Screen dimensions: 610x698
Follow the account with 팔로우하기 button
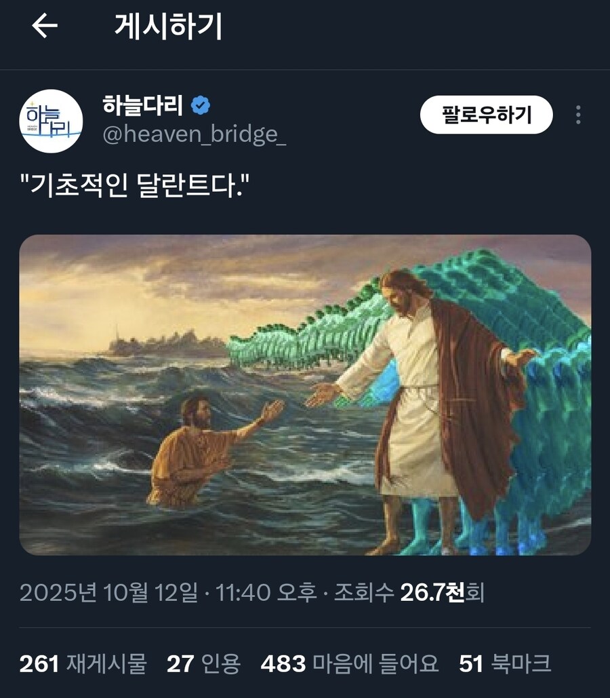pos(487,115)
